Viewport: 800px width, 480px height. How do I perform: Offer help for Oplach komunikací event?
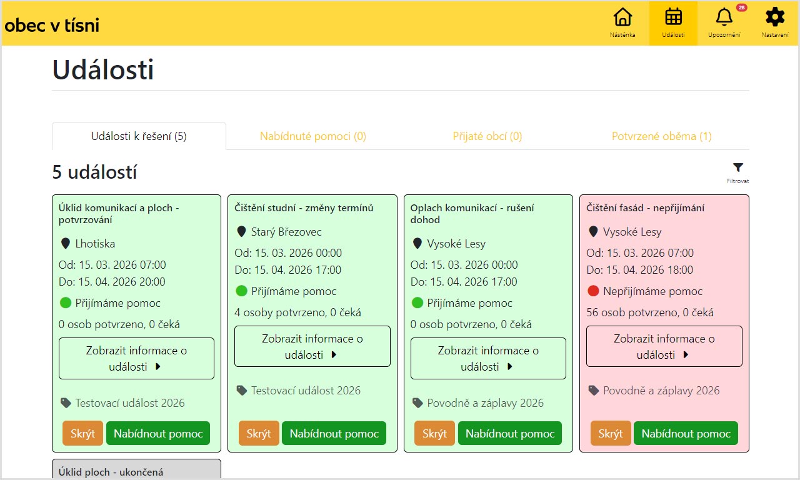[x=509, y=434]
